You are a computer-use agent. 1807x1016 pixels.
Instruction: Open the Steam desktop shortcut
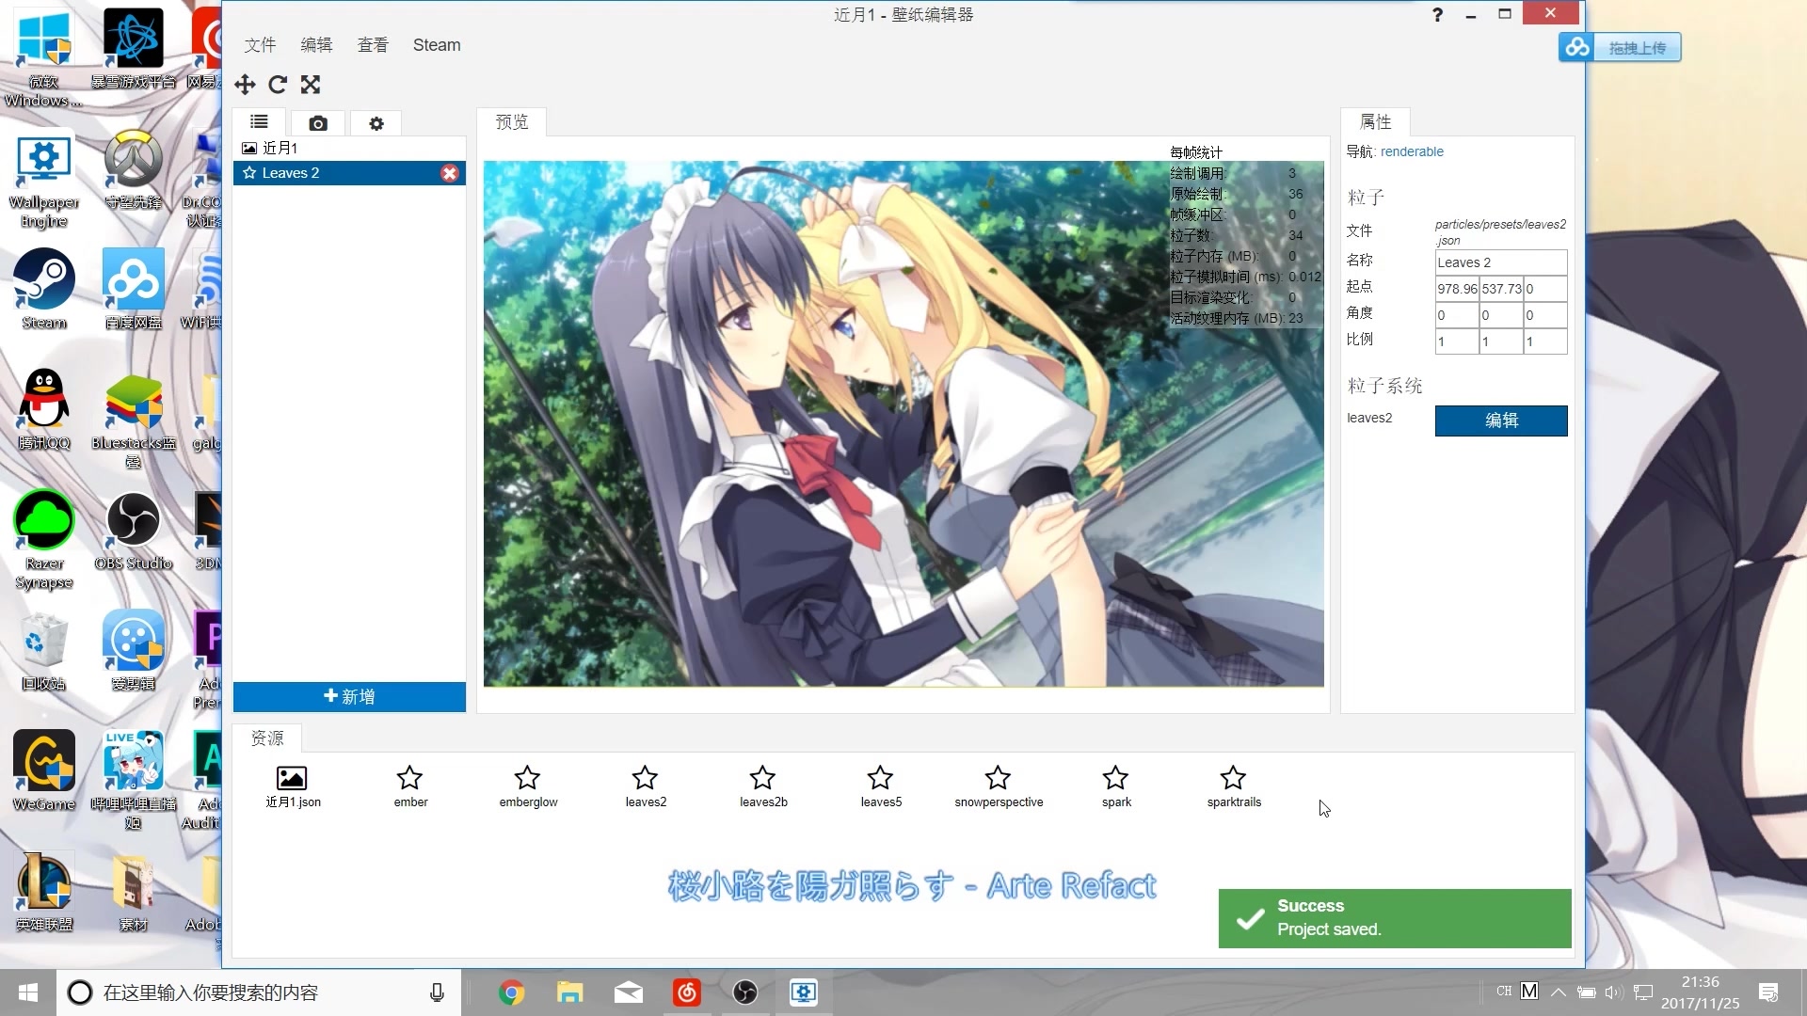point(44,288)
